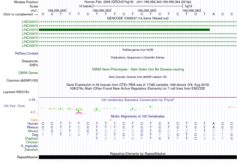This screenshot has height=163, width=237.
Task: Click the 'Dog' alignment row label
Action: point(35,135)
